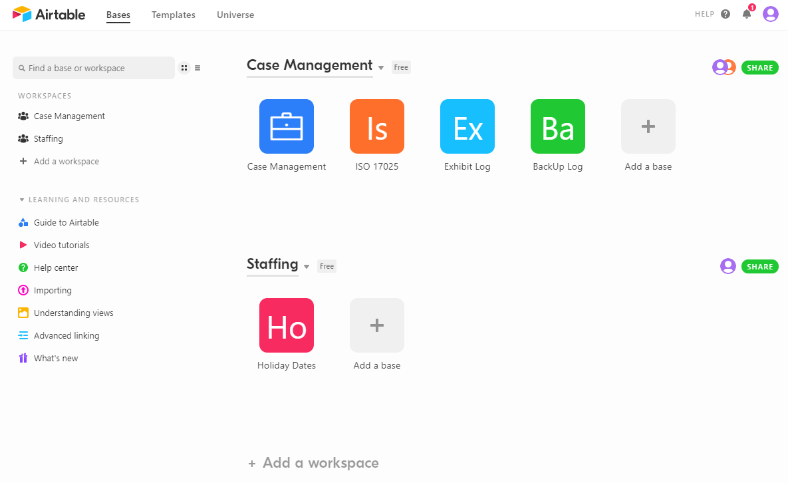Click the Holiday Dates base label
Viewport: 788px width, 483px height.
pos(287,366)
